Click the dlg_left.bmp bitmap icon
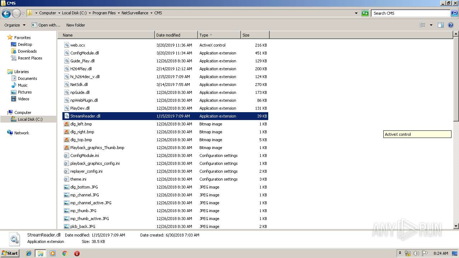Screen dimensions: 459x258 [x=67, y=124]
